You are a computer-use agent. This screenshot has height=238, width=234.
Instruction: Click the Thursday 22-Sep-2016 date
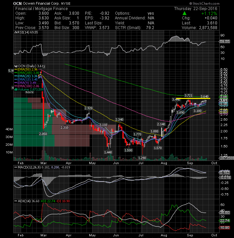196,9
